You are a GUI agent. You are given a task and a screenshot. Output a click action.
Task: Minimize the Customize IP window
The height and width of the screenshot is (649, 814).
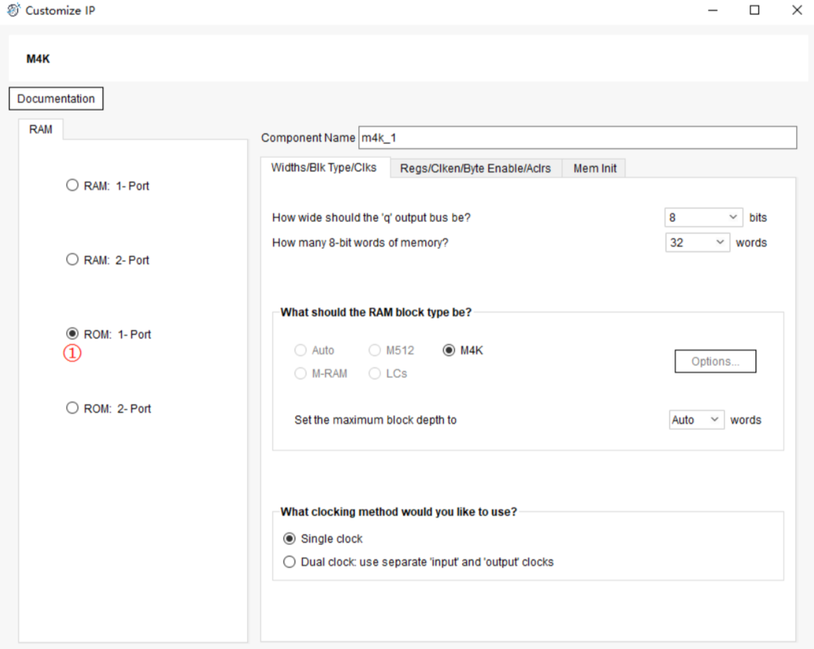[712, 10]
